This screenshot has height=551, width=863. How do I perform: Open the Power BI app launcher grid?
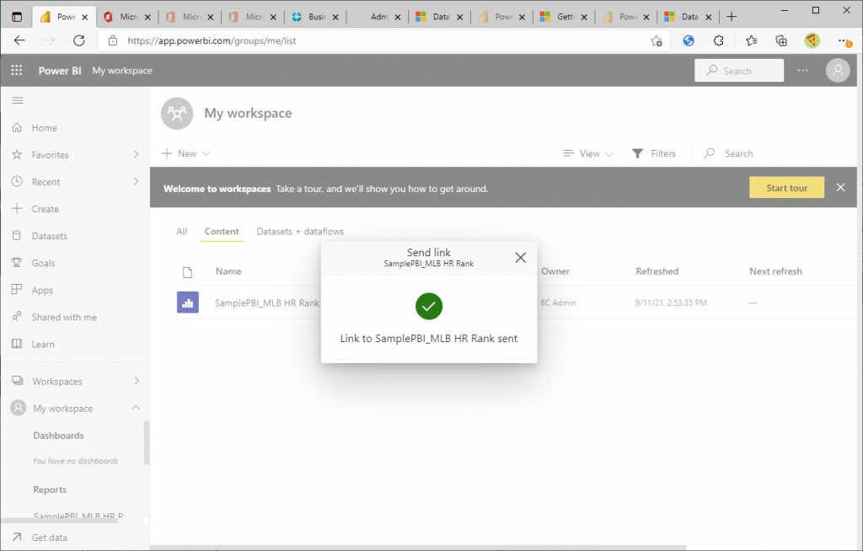point(17,71)
